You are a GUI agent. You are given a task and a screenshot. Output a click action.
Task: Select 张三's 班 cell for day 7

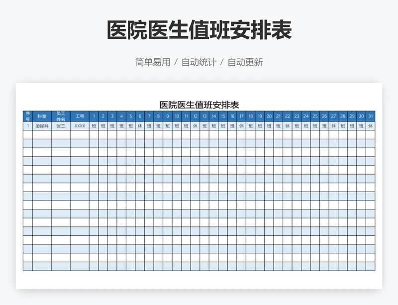[149, 126]
